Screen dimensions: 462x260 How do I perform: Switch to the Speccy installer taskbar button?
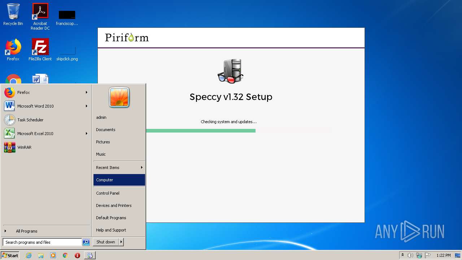click(x=90, y=255)
